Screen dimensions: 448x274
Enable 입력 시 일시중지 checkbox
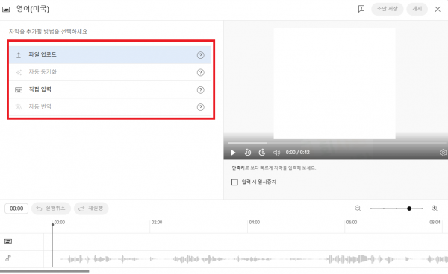[x=234, y=182]
